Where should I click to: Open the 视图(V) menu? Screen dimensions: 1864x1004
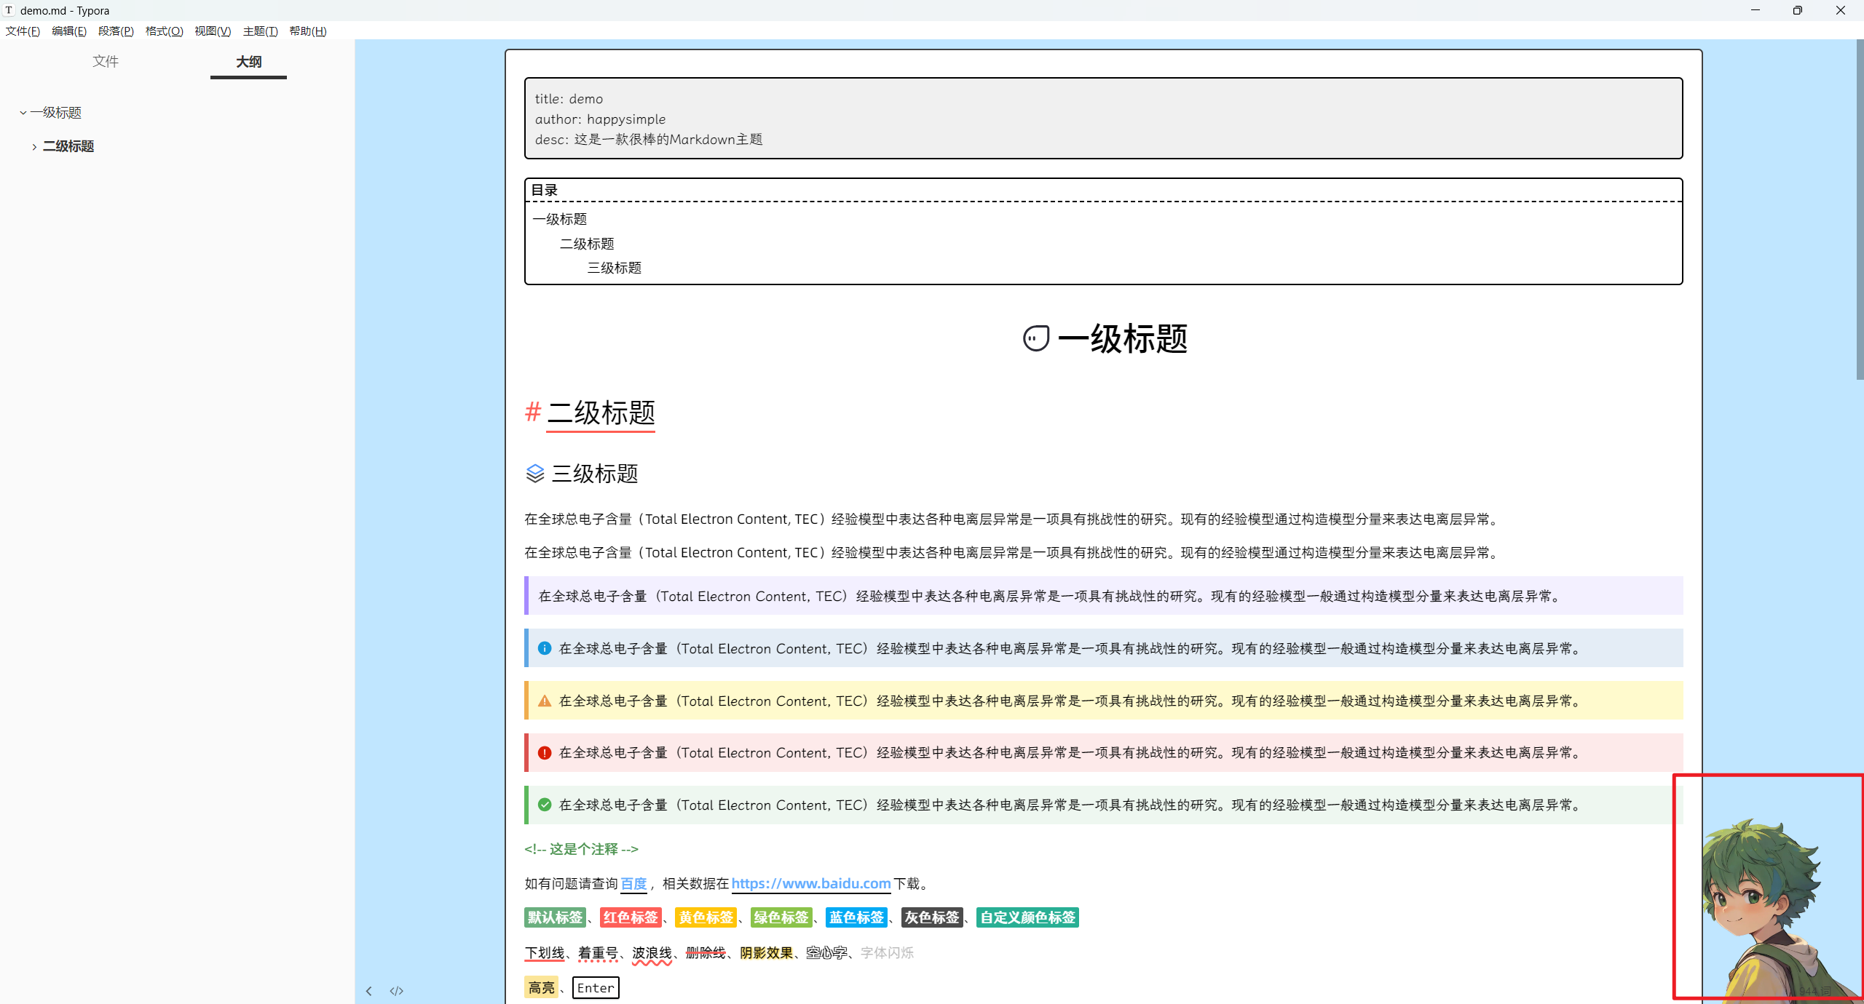[x=213, y=31]
